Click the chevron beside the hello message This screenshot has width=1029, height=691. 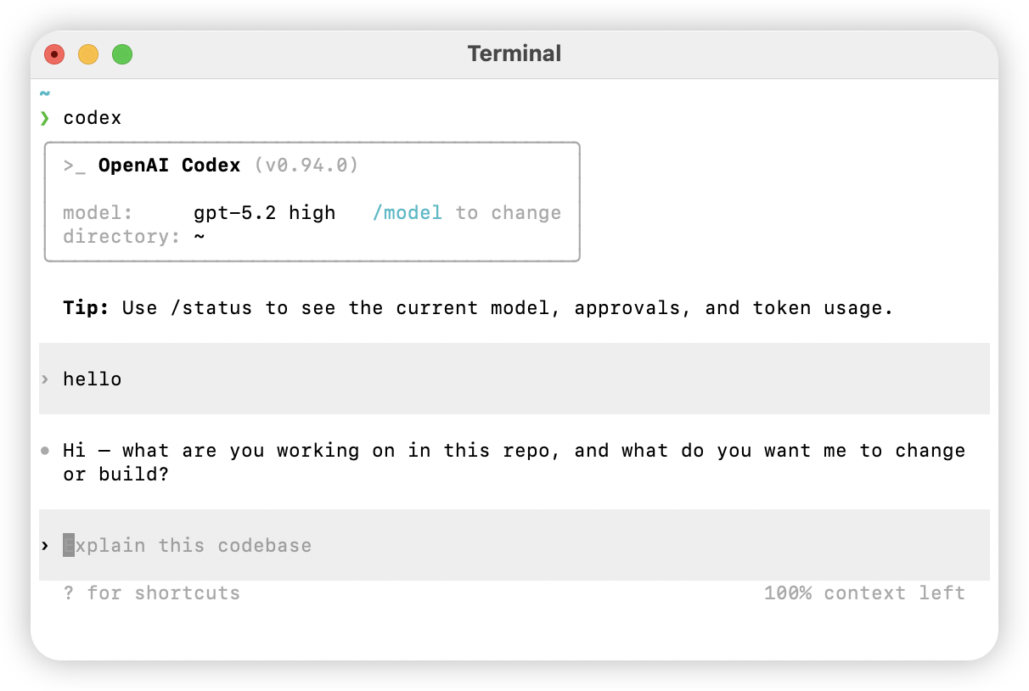(44, 379)
